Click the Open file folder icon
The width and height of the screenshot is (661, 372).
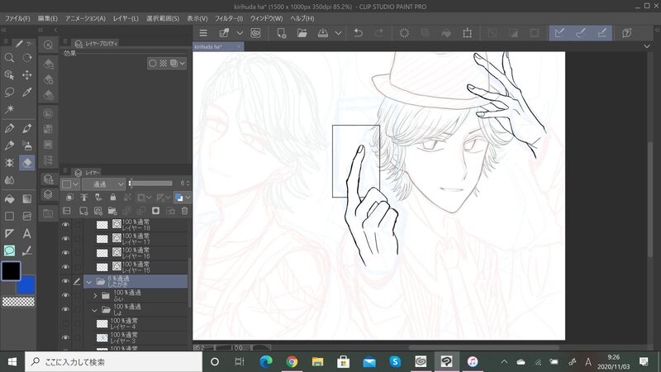coord(302,33)
